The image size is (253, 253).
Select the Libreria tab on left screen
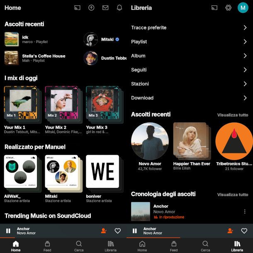tap(110, 246)
